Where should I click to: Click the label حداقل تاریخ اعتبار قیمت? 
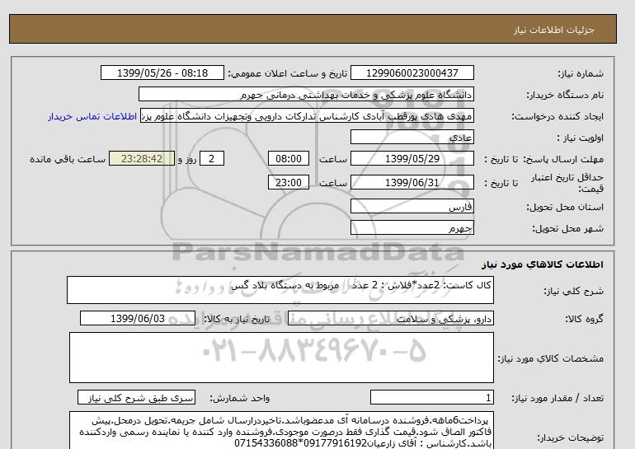click(567, 183)
